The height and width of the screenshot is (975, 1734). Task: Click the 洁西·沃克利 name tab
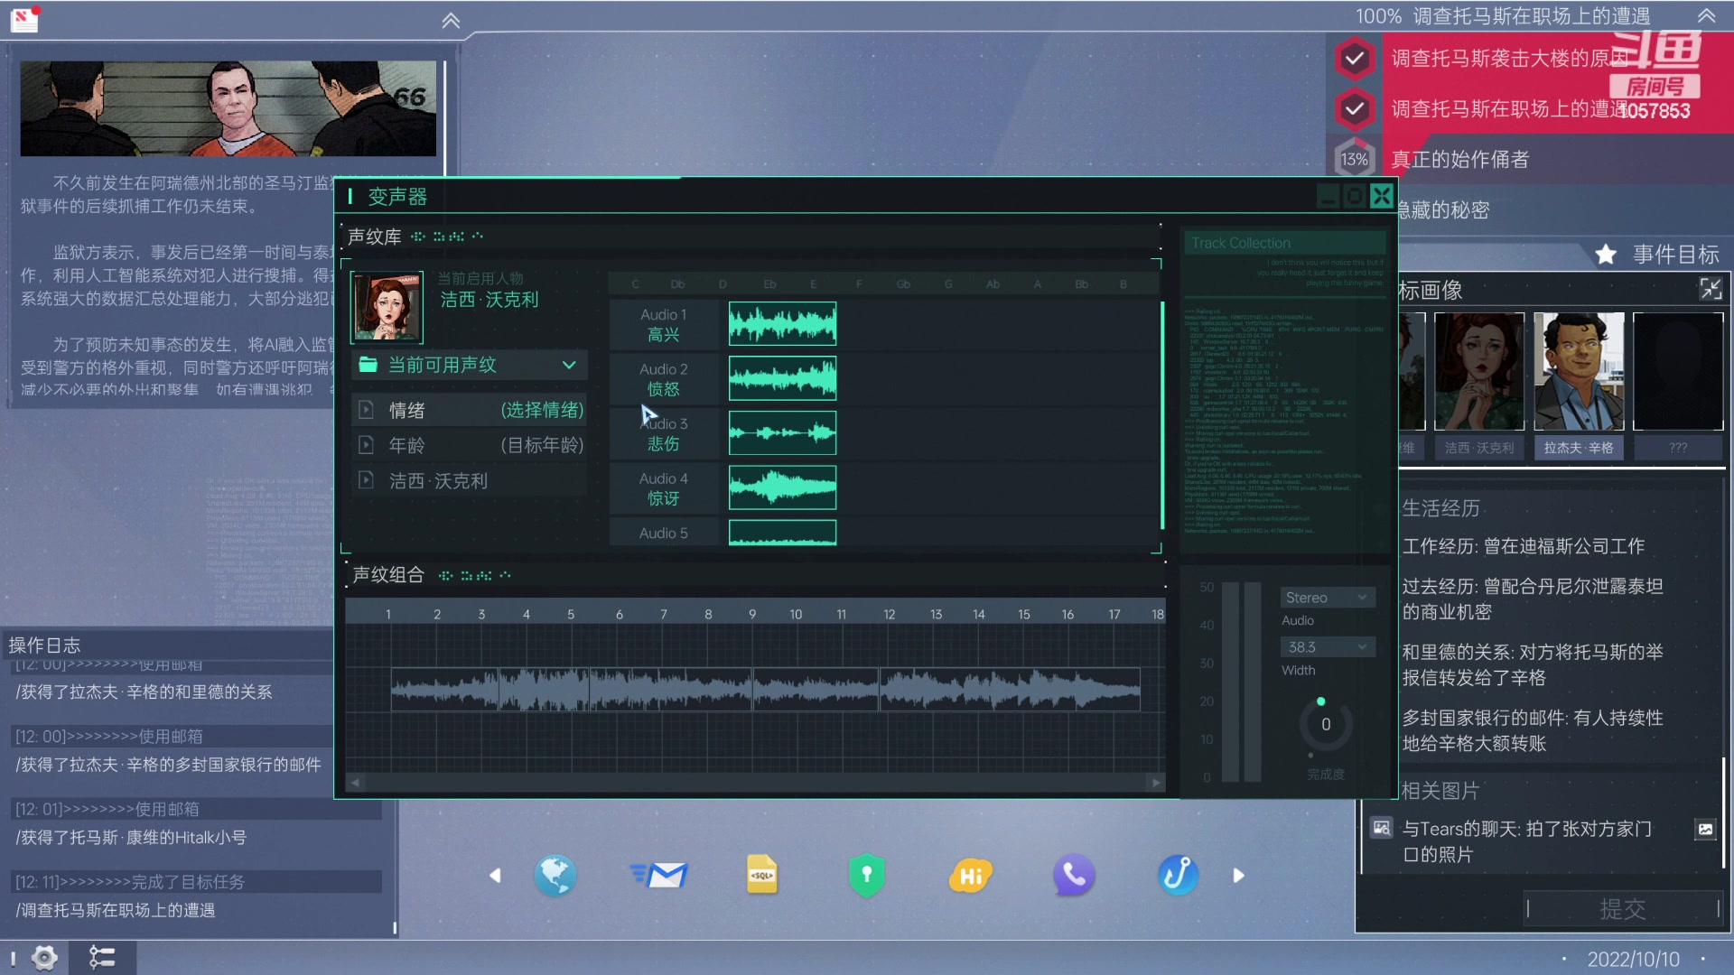(x=1479, y=448)
